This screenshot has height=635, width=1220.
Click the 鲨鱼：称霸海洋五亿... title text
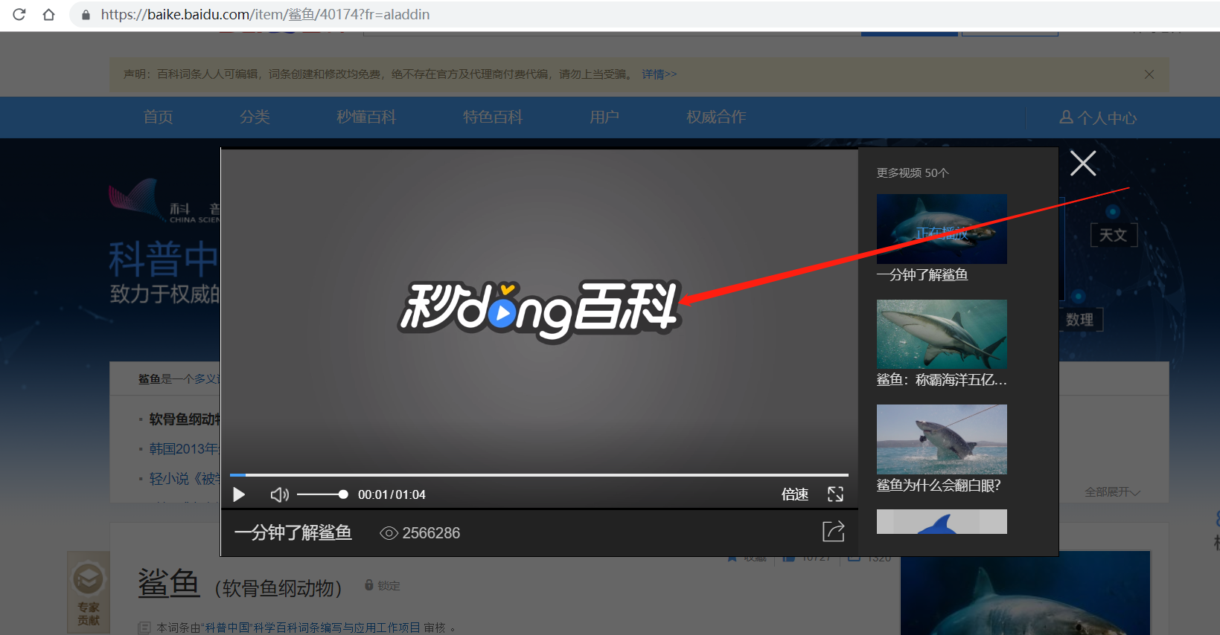[x=942, y=380]
